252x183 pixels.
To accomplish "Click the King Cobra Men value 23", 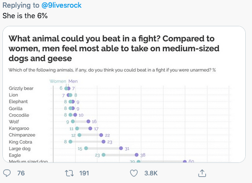I will pos(110,142).
